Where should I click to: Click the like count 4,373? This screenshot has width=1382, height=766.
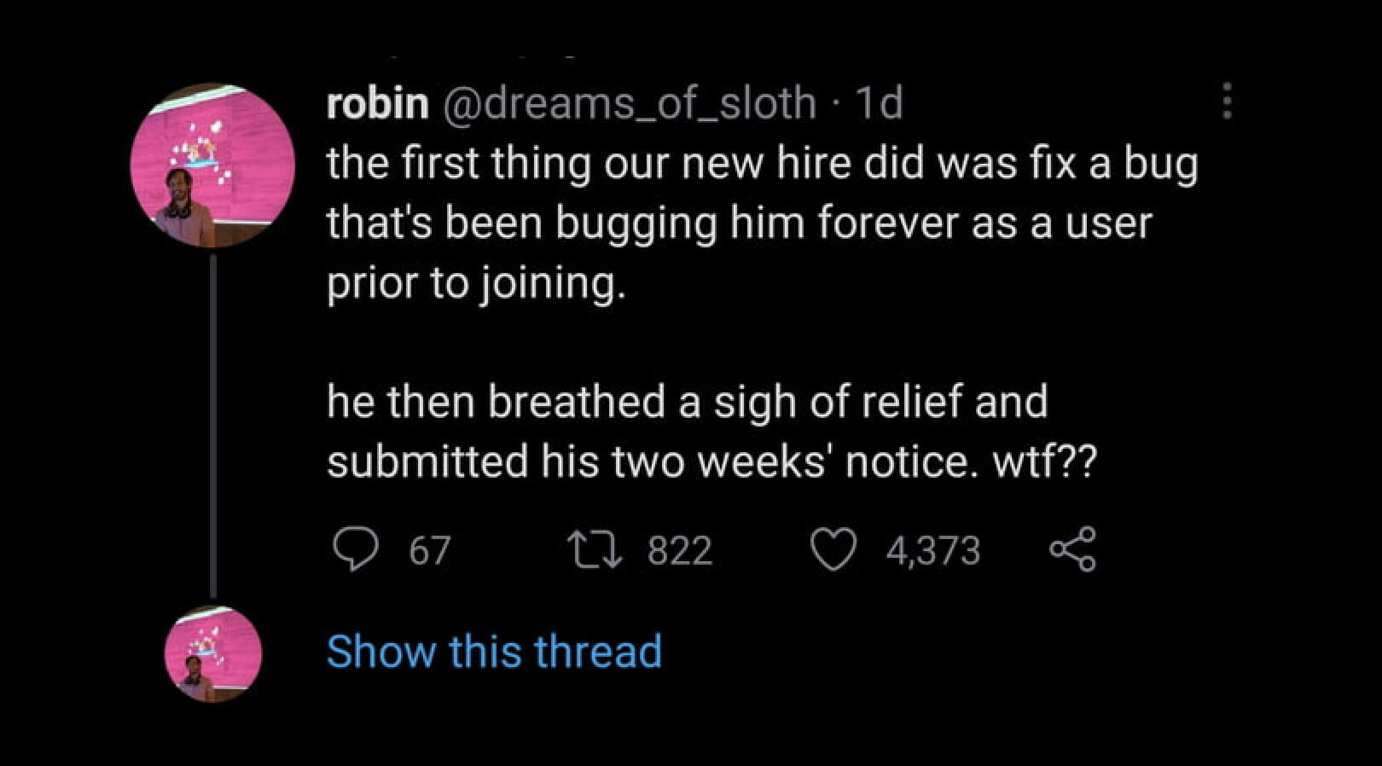coord(933,550)
